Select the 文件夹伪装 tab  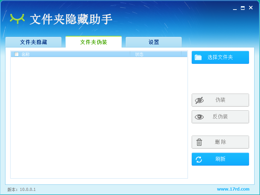(94, 42)
